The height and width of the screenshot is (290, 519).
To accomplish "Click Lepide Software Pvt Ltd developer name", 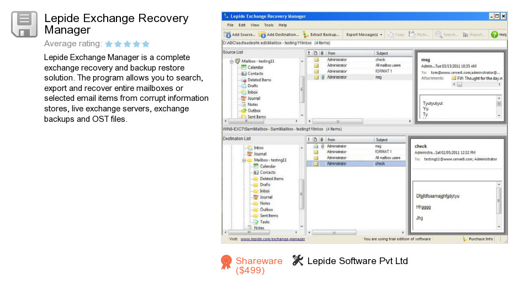I will click(x=357, y=261).
